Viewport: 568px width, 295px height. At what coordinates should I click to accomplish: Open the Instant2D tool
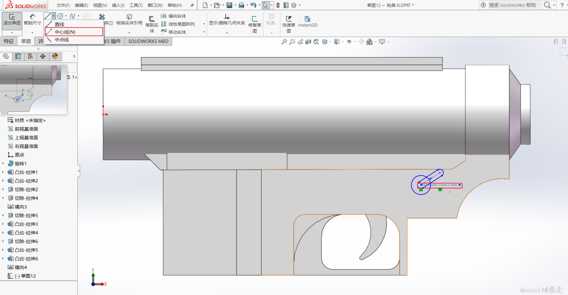[308, 21]
